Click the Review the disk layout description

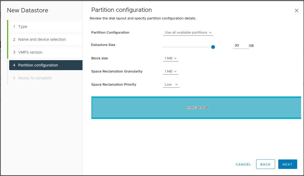click(143, 18)
